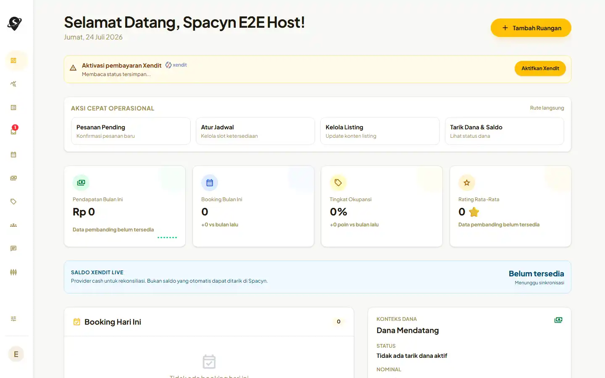The image size is (605, 378).
Task: Click 'Tidak ada tarik dana aktif' status
Action: tap(412, 356)
